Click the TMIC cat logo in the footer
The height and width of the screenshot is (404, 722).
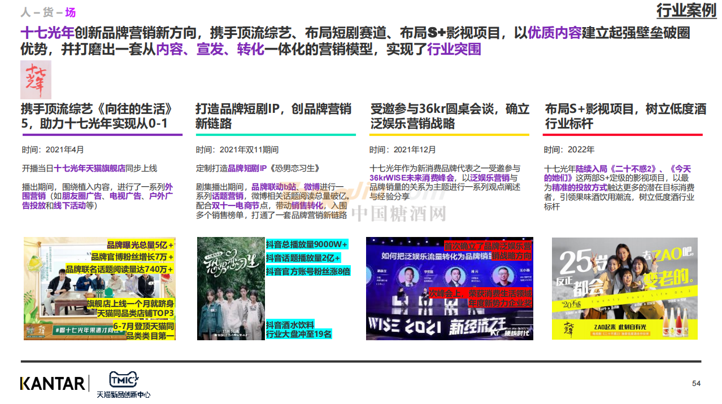click(124, 379)
